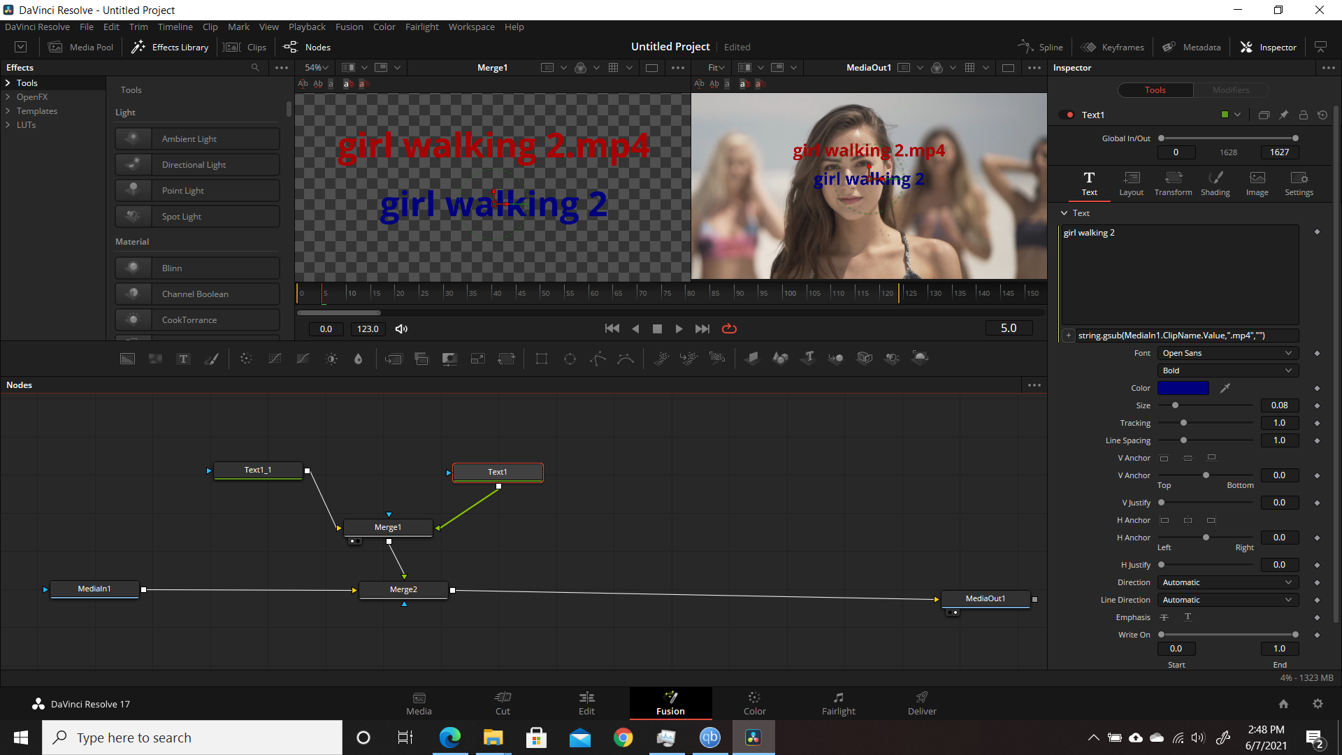Go to the Color page
Screen dimensions: 1342x755
pyautogui.click(x=754, y=703)
